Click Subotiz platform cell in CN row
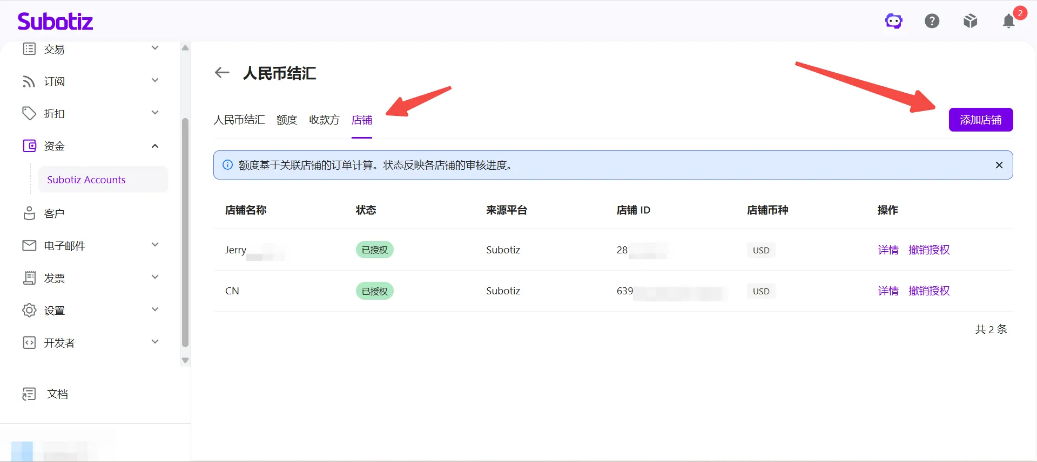The height and width of the screenshot is (462, 1037). (503, 291)
